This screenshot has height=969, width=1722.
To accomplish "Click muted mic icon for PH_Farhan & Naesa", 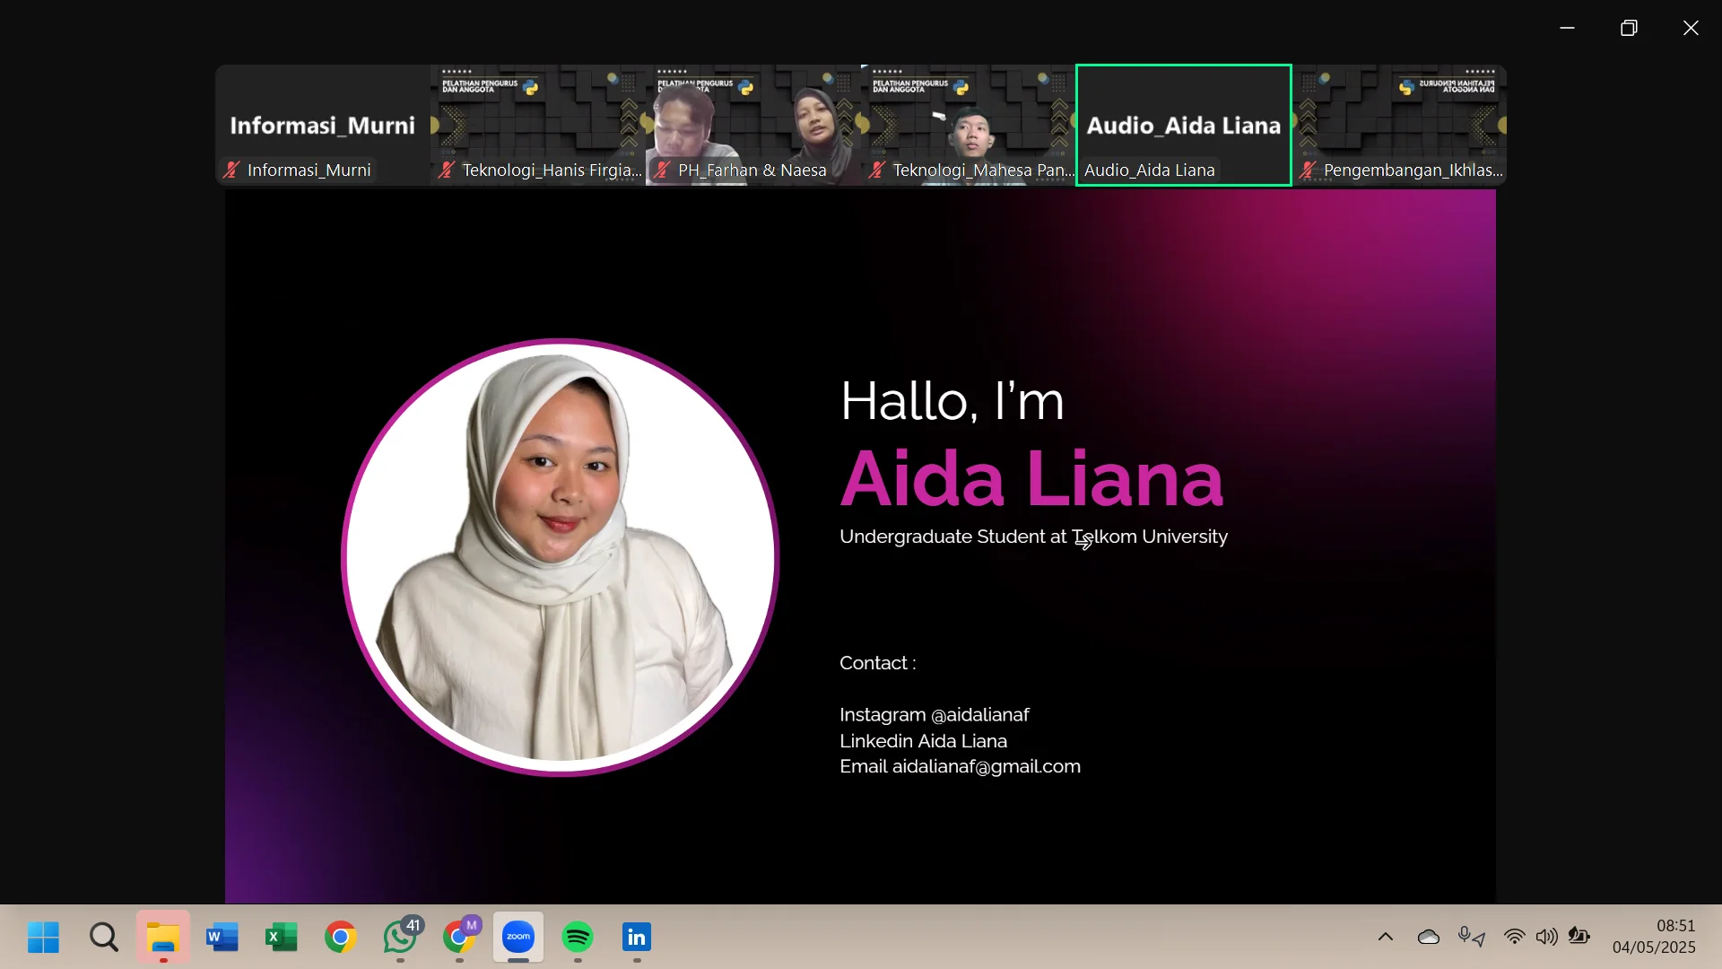I will [x=662, y=170].
